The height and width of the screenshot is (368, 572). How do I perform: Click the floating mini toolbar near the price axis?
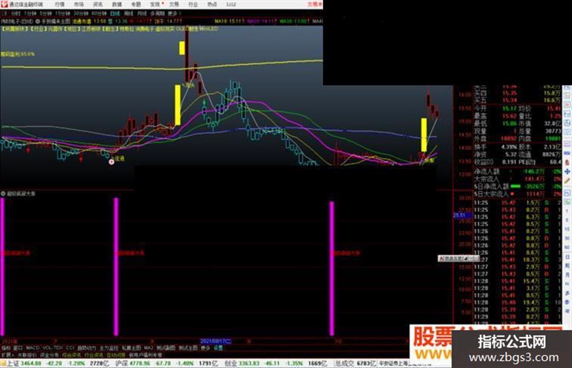point(459,259)
